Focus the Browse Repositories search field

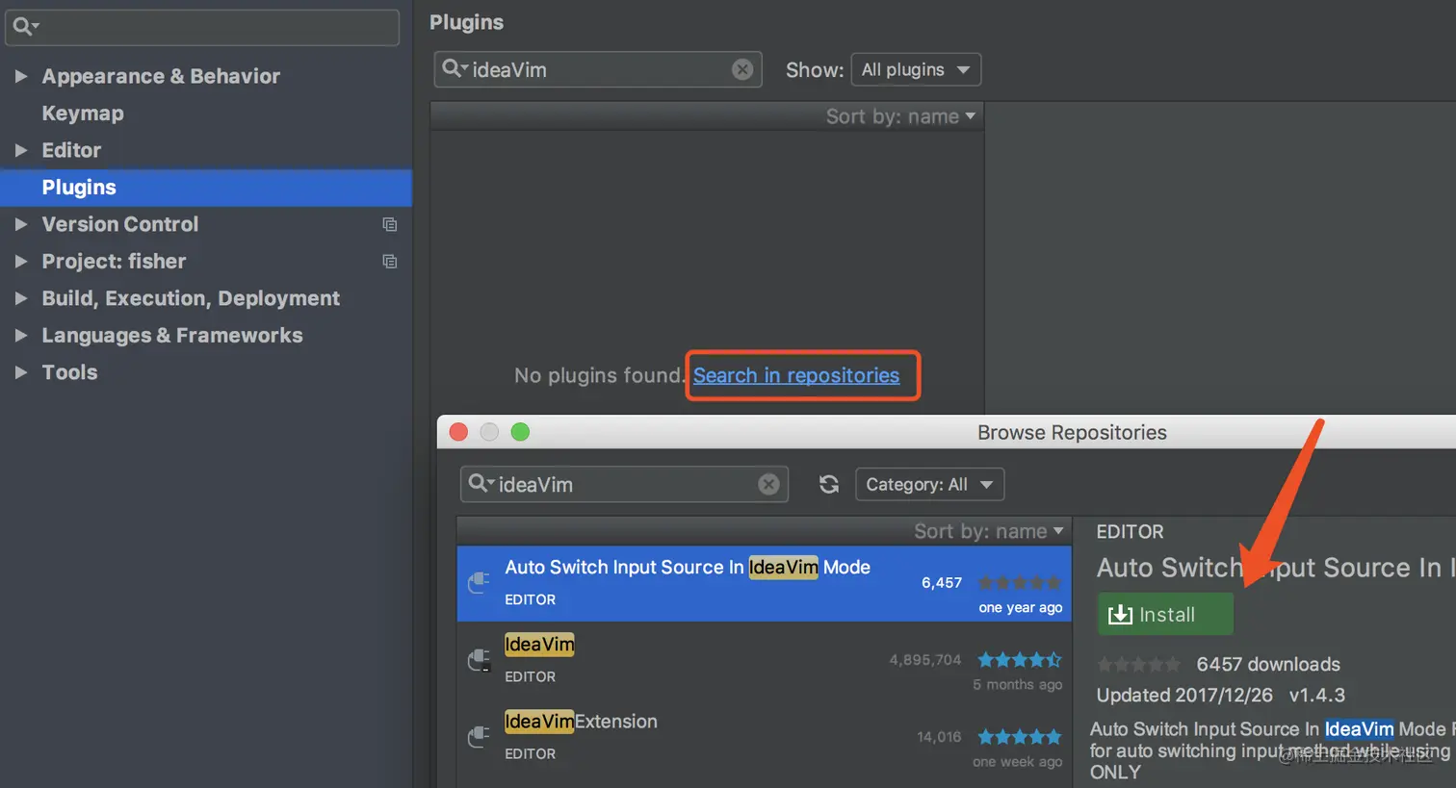point(624,484)
